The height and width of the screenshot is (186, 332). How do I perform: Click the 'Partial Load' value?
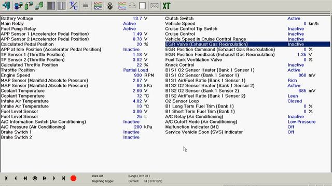click(x=135, y=70)
